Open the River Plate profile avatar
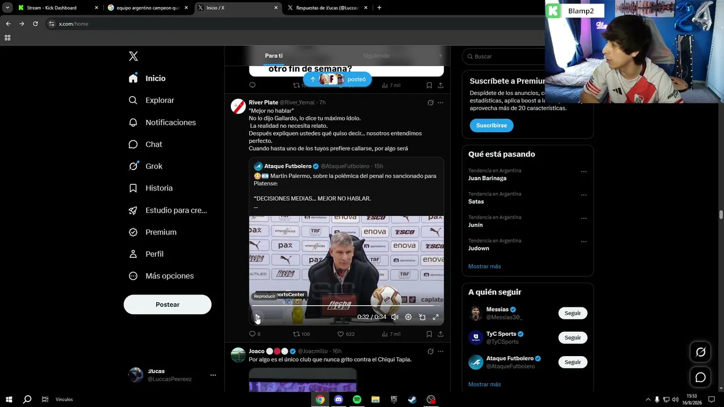724x407 pixels. (x=238, y=106)
